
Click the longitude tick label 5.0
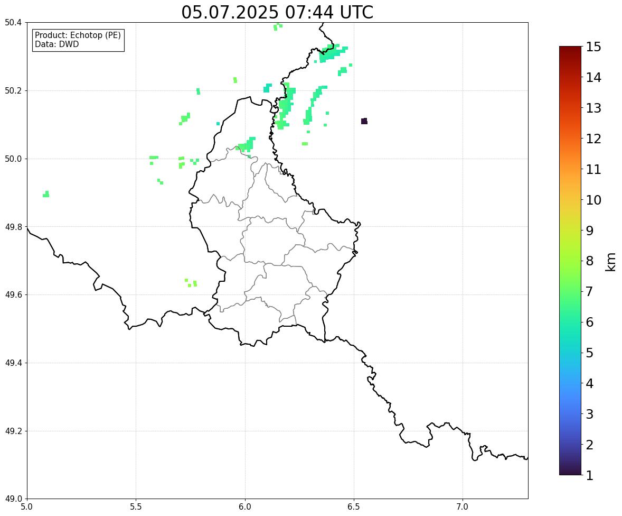(27, 507)
